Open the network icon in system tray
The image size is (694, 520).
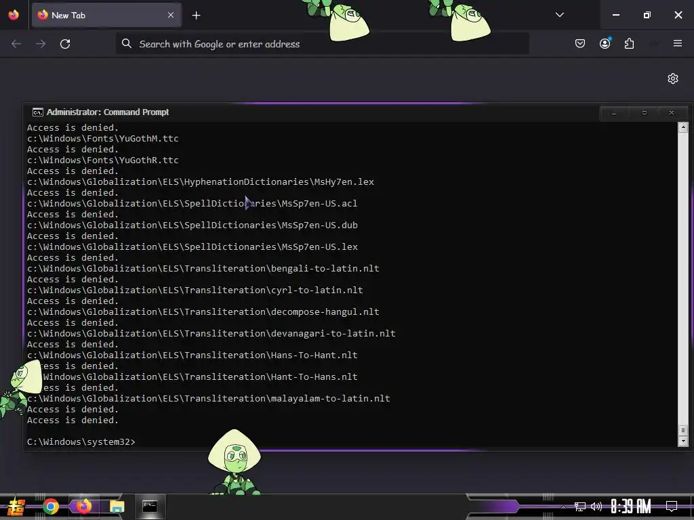pyautogui.click(x=579, y=506)
